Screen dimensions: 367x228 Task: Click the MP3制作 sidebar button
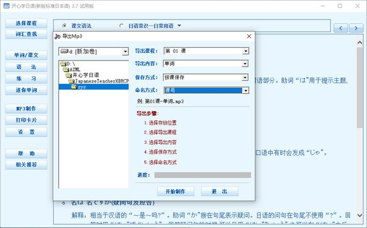point(26,109)
